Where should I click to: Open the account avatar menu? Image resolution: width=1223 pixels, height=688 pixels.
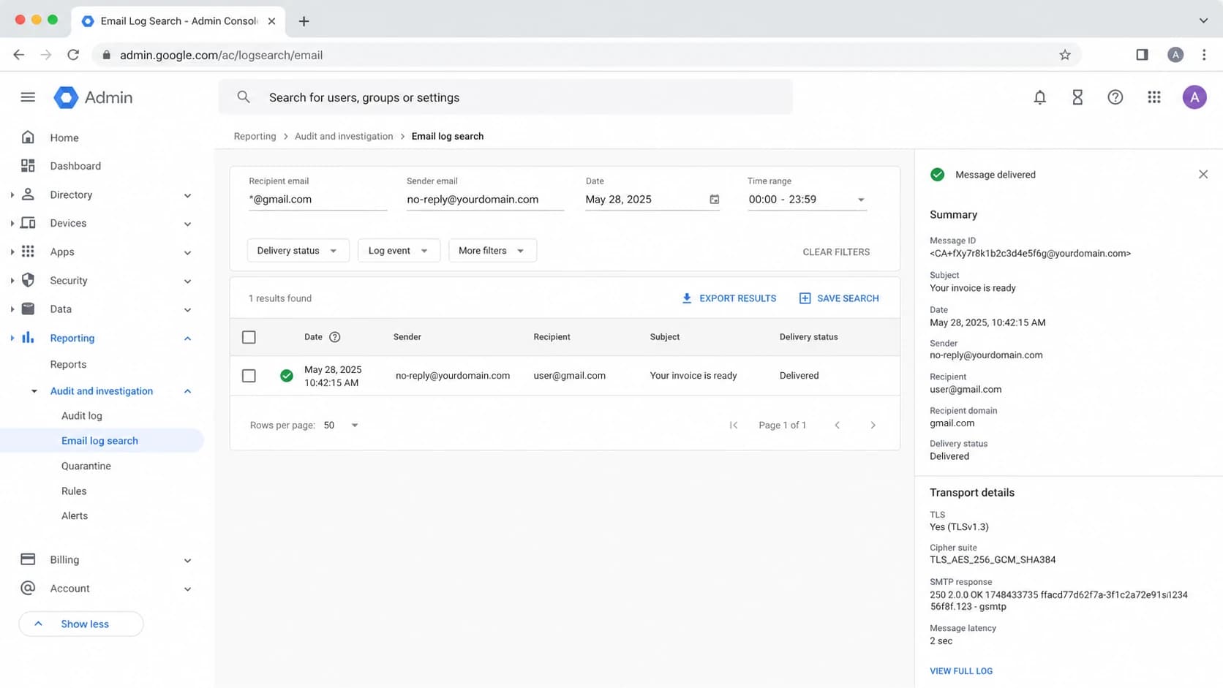[1194, 97]
